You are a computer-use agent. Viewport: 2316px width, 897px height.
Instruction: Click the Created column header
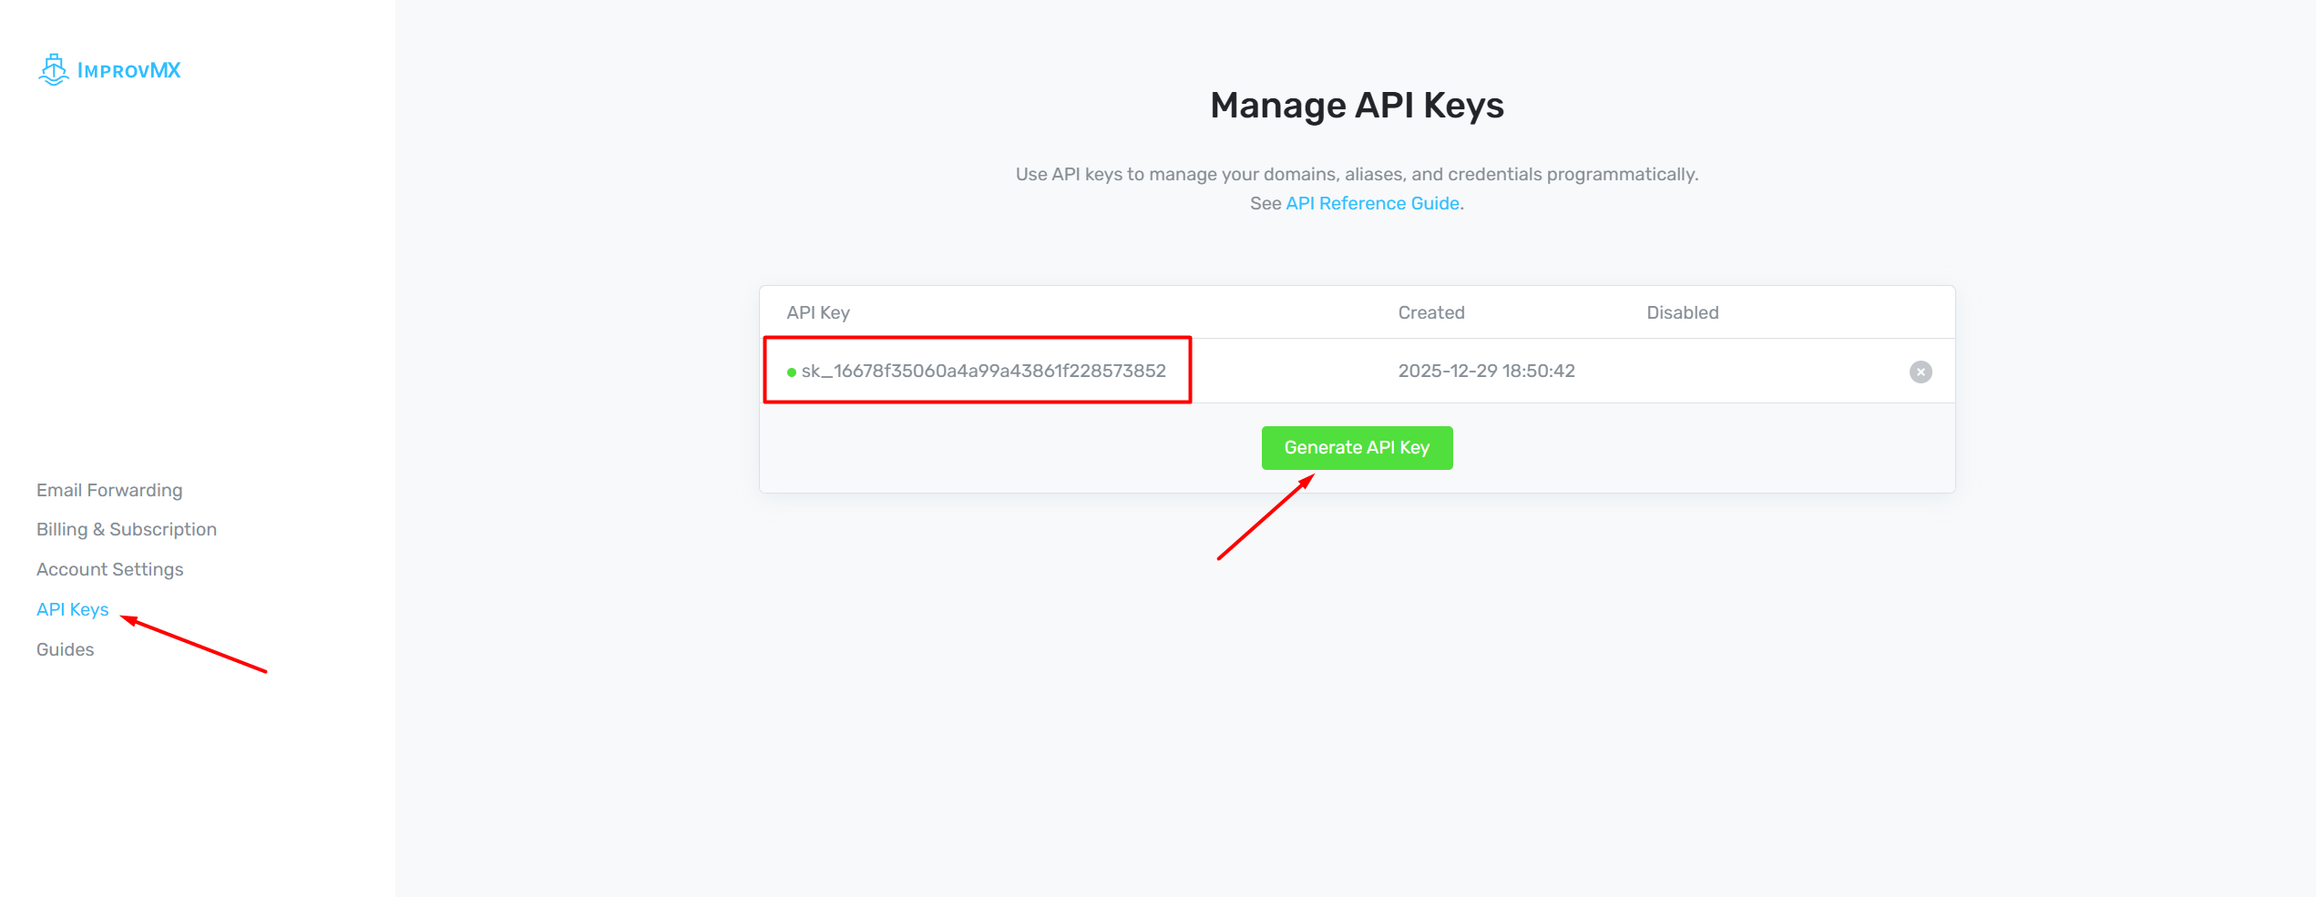pyautogui.click(x=1431, y=312)
